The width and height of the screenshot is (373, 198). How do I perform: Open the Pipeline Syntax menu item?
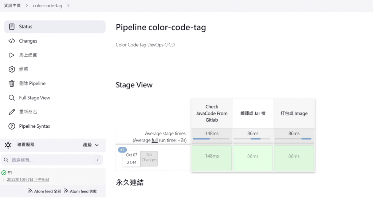coord(35,126)
